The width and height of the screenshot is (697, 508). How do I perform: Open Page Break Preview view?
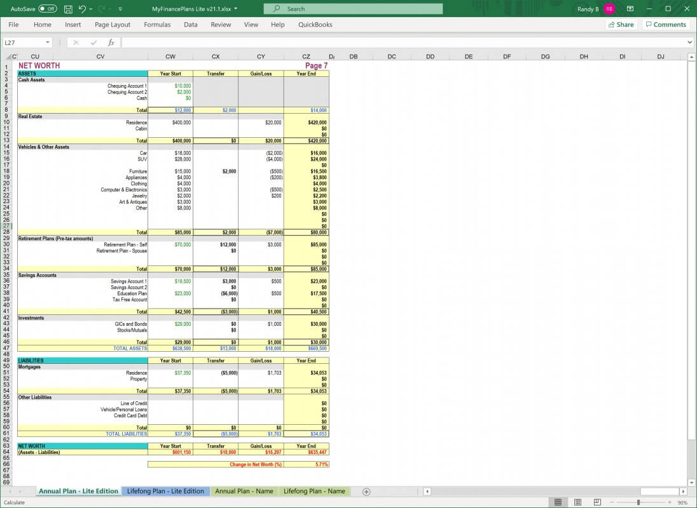597,502
